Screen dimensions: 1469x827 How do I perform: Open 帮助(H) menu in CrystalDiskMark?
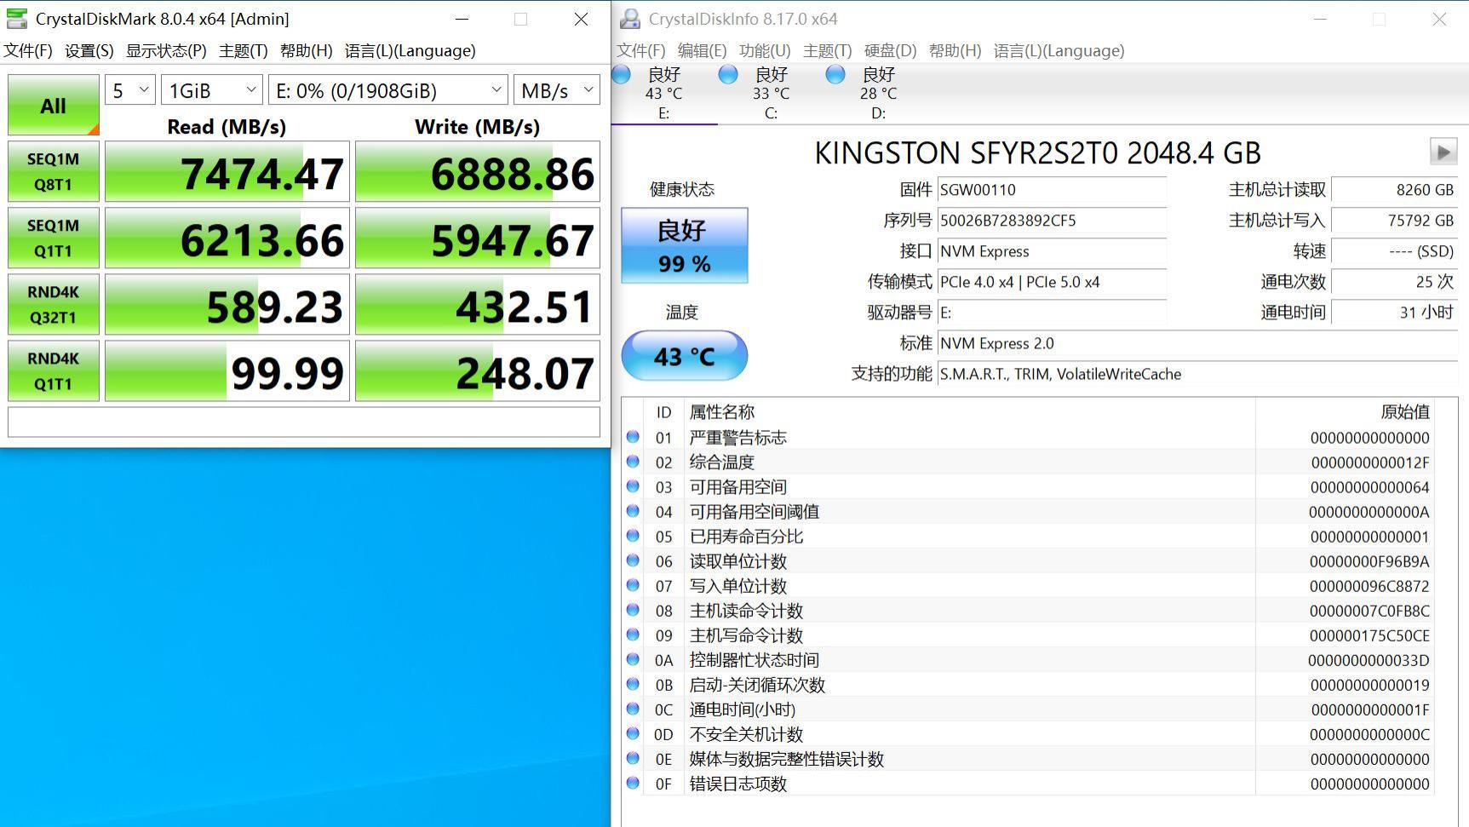[x=307, y=50]
